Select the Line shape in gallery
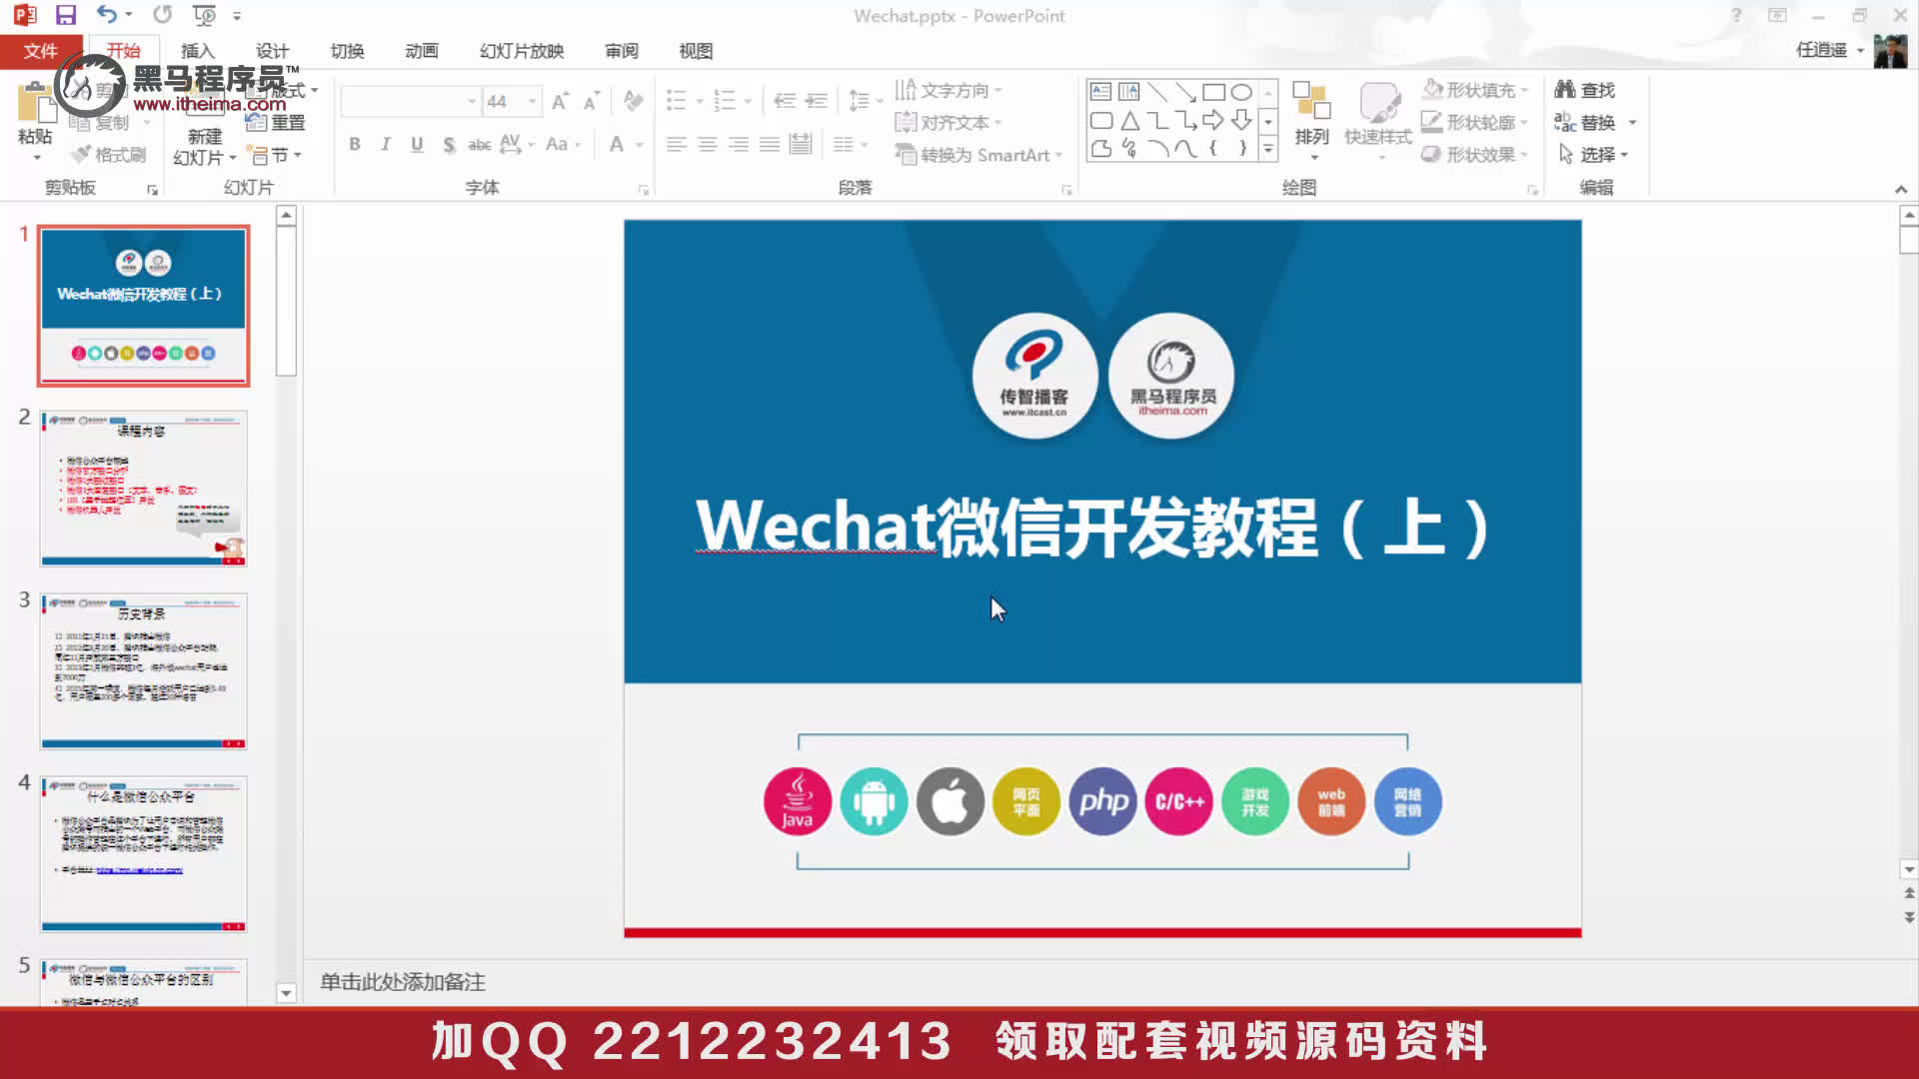 tap(1157, 92)
